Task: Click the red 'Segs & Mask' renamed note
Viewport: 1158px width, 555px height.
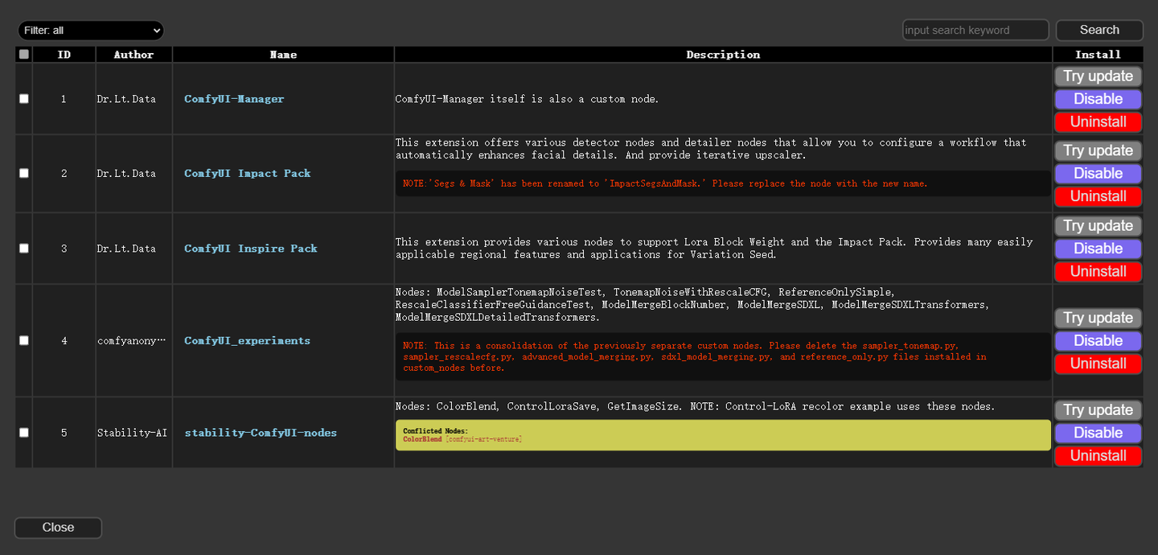Action: coord(723,183)
